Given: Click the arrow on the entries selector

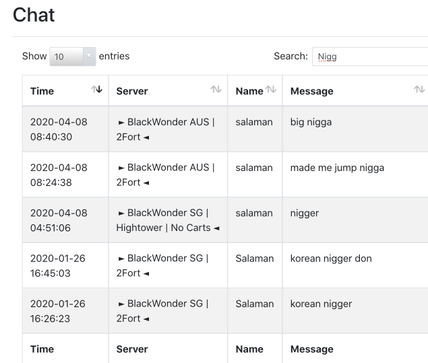Looking at the screenshot, I should [89, 56].
